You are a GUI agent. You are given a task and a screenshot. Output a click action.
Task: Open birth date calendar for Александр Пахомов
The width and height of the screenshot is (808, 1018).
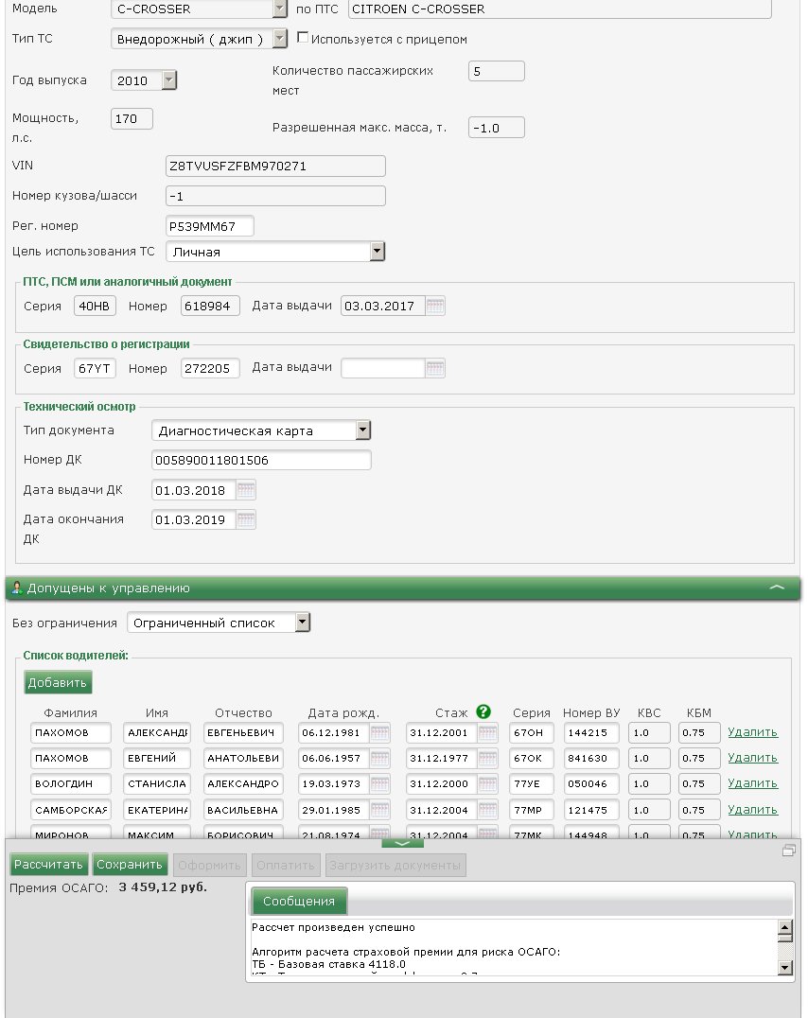(379, 733)
